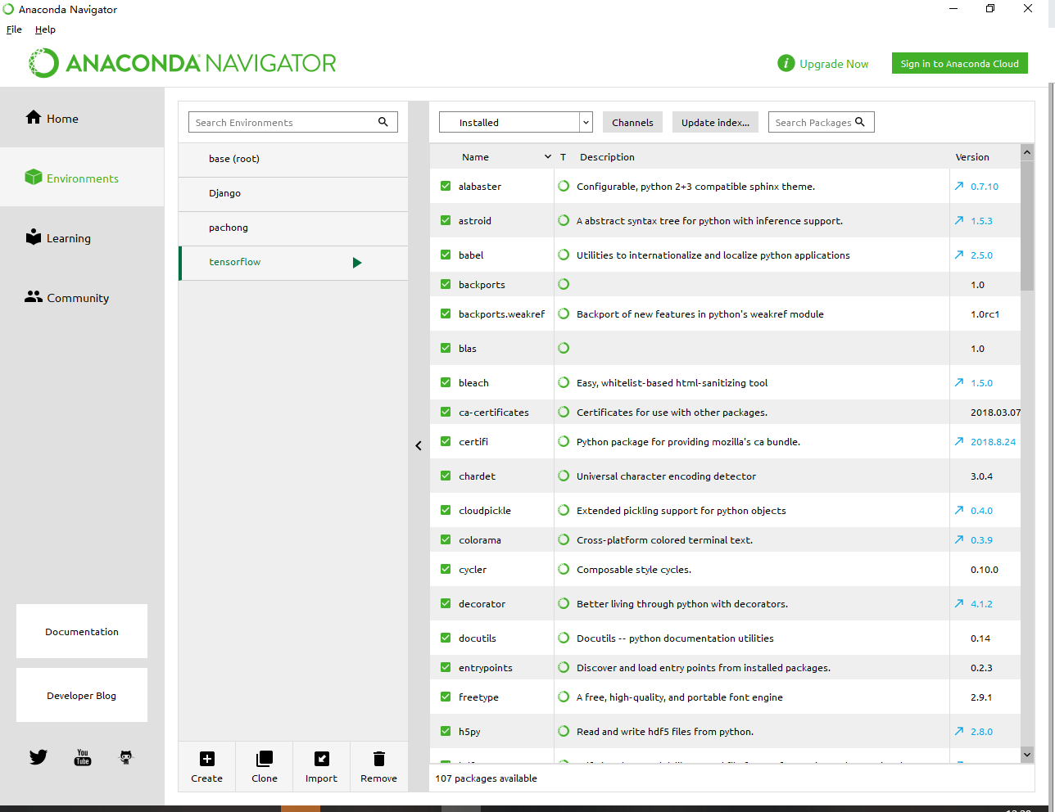Click the Upgrade Now info icon
Screen dimensions: 1055x812
tap(786, 63)
